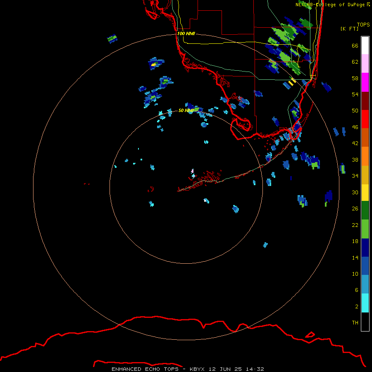This screenshot has height=372, width=372.
Task: Click the "TOPS" legend heading
Action: (x=363, y=24)
